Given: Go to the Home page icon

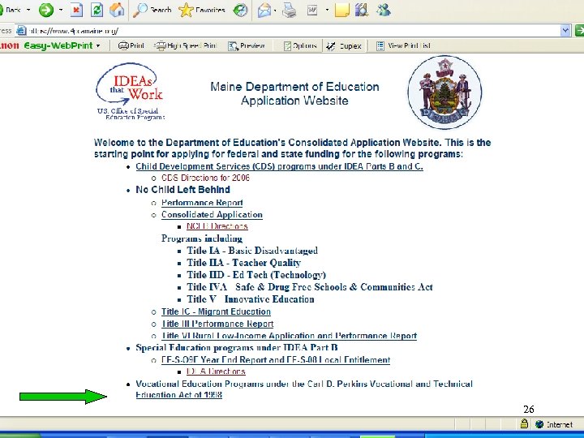Looking at the screenshot, I should point(117,10).
